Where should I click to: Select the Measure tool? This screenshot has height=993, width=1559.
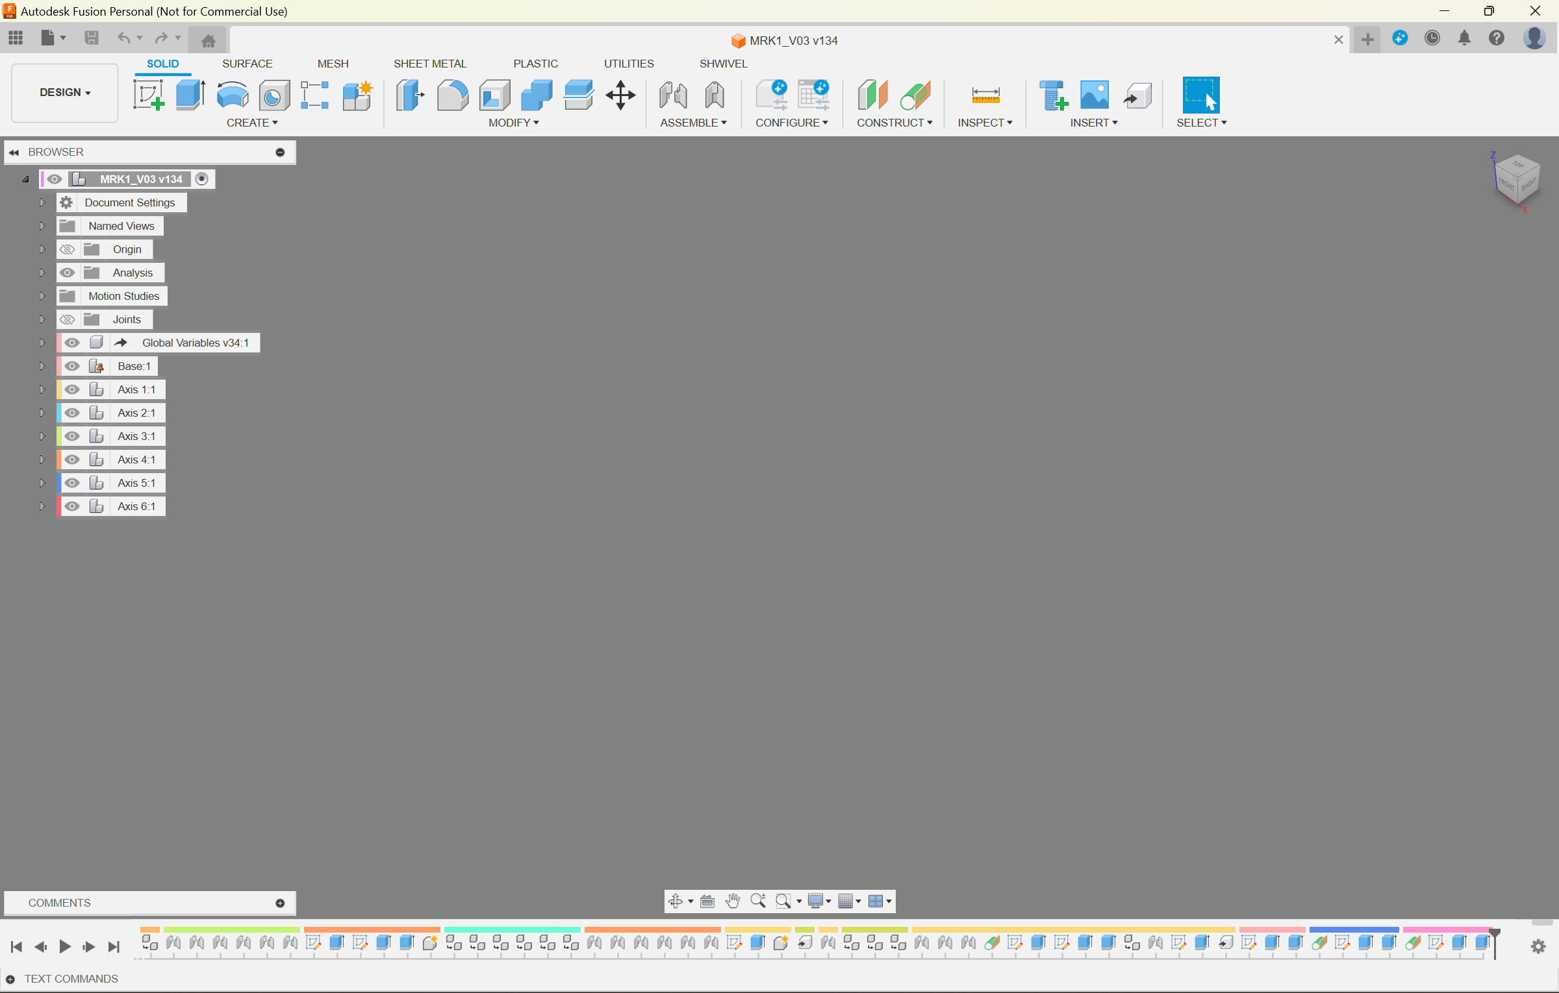pos(985,95)
